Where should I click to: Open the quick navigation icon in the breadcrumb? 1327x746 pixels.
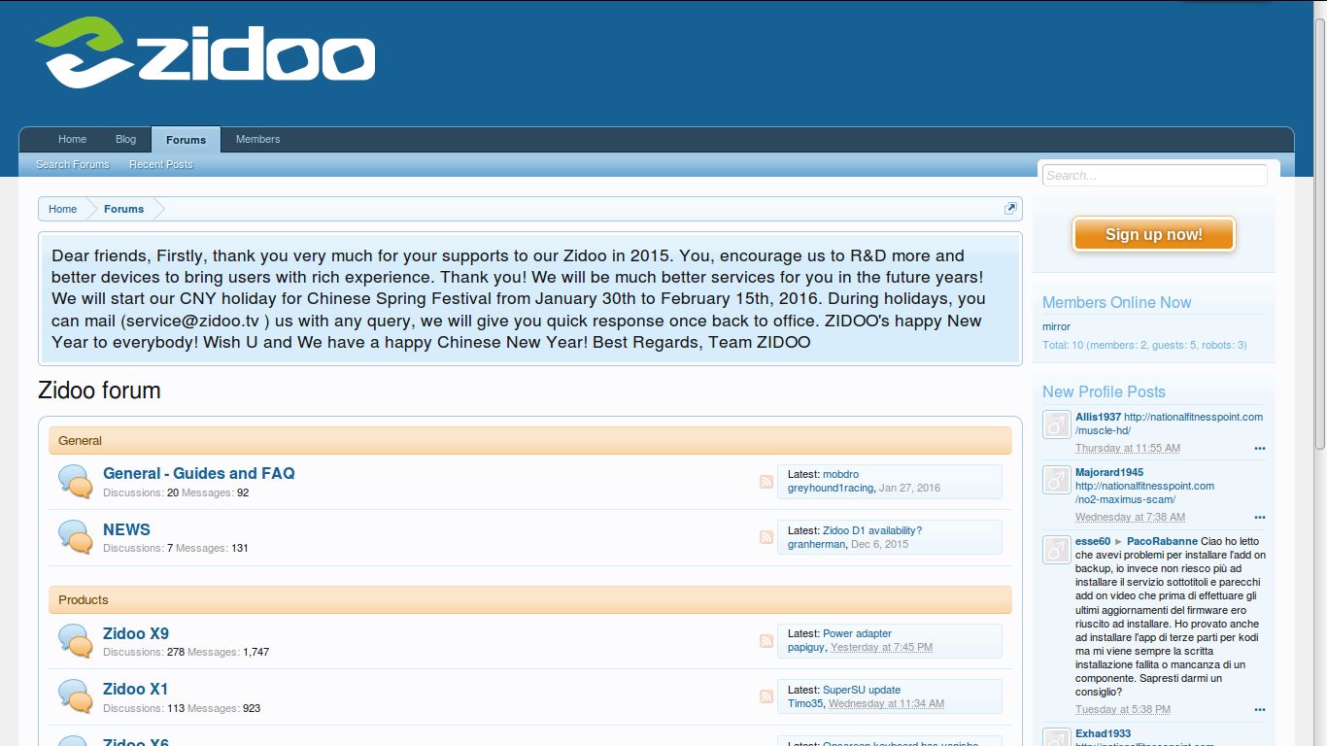(x=1010, y=209)
